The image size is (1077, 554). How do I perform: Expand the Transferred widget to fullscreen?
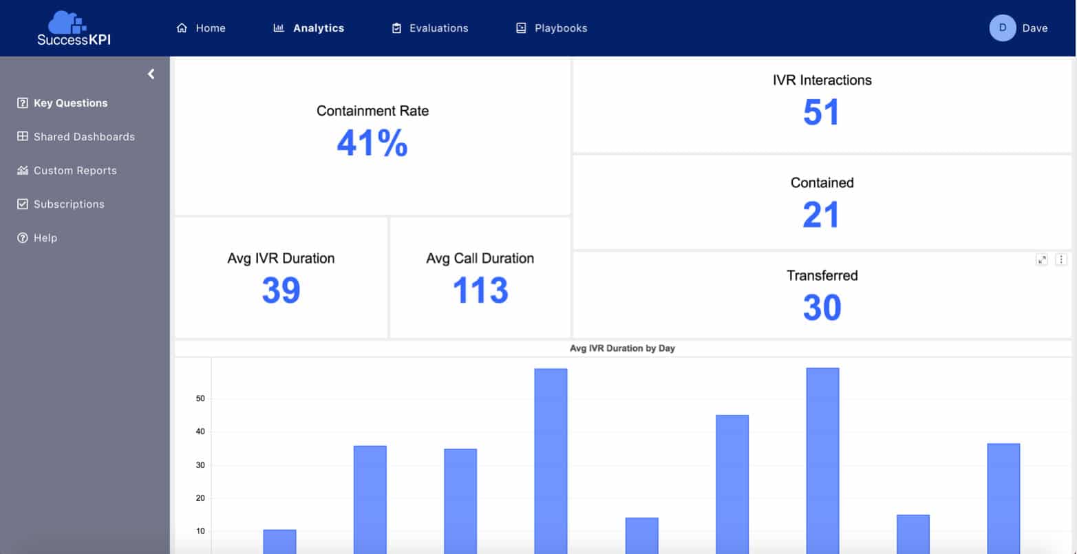coord(1042,259)
